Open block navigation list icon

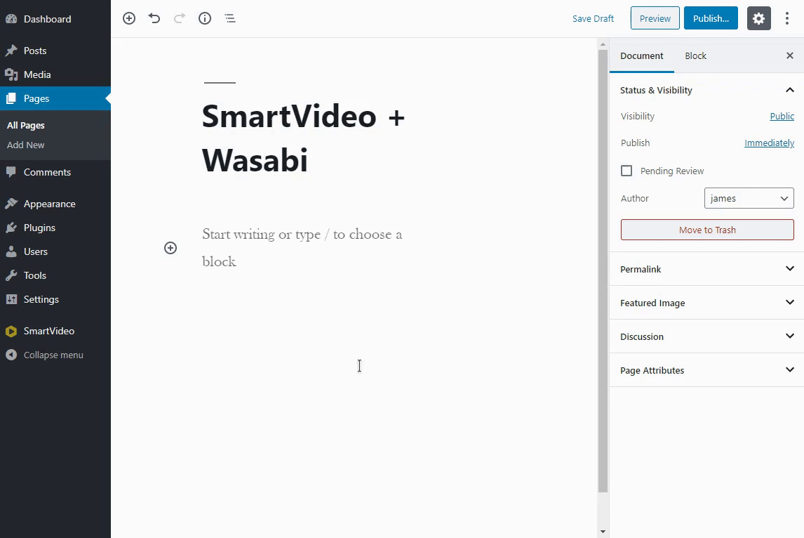point(229,18)
